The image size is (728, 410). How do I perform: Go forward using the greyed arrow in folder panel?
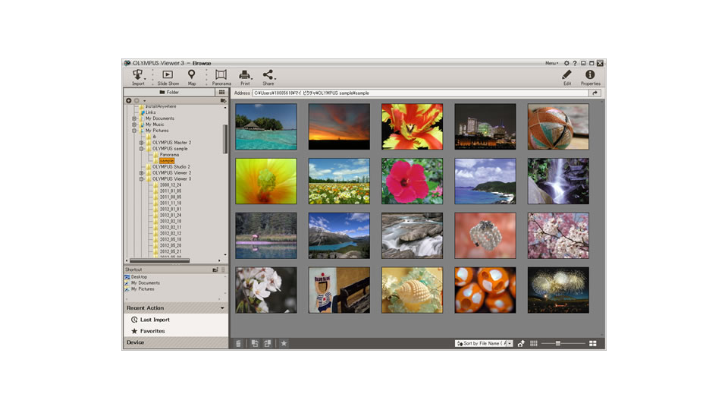137,100
